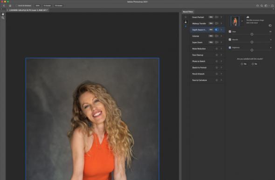
Task: Click the icon beside Pencil Artwork
Action: (217, 74)
